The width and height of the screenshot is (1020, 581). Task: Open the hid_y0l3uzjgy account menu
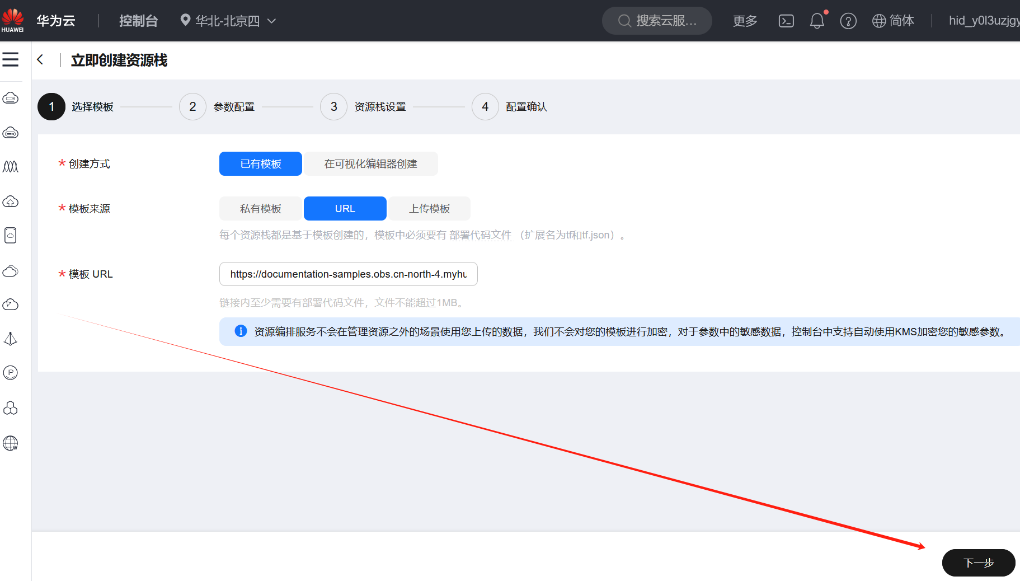(984, 21)
